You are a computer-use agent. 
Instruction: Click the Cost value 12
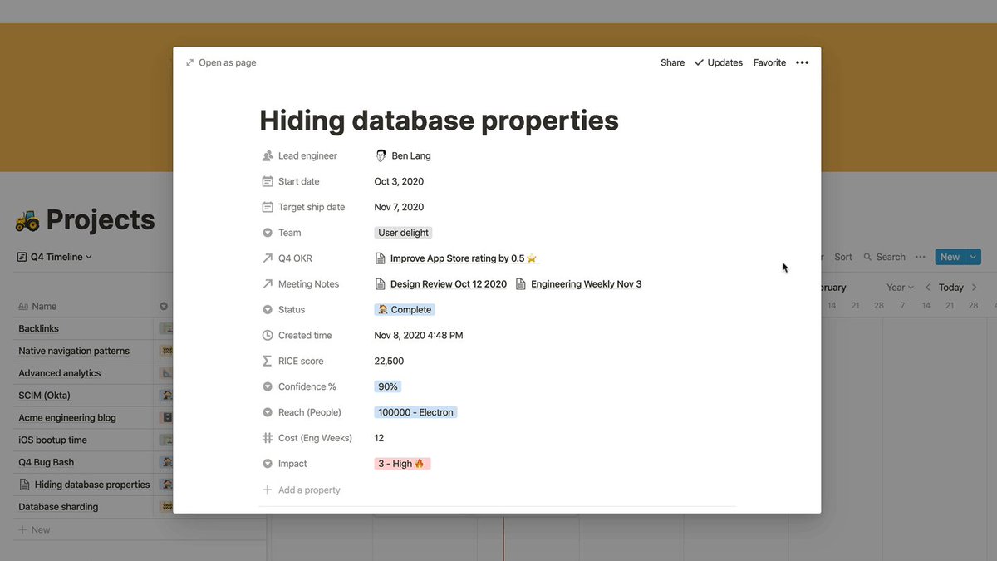tap(379, 438)
